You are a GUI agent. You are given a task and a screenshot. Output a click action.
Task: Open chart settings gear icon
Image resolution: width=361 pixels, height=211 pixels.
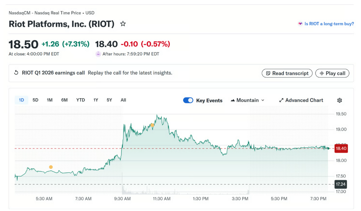click(x=339, y=100)
